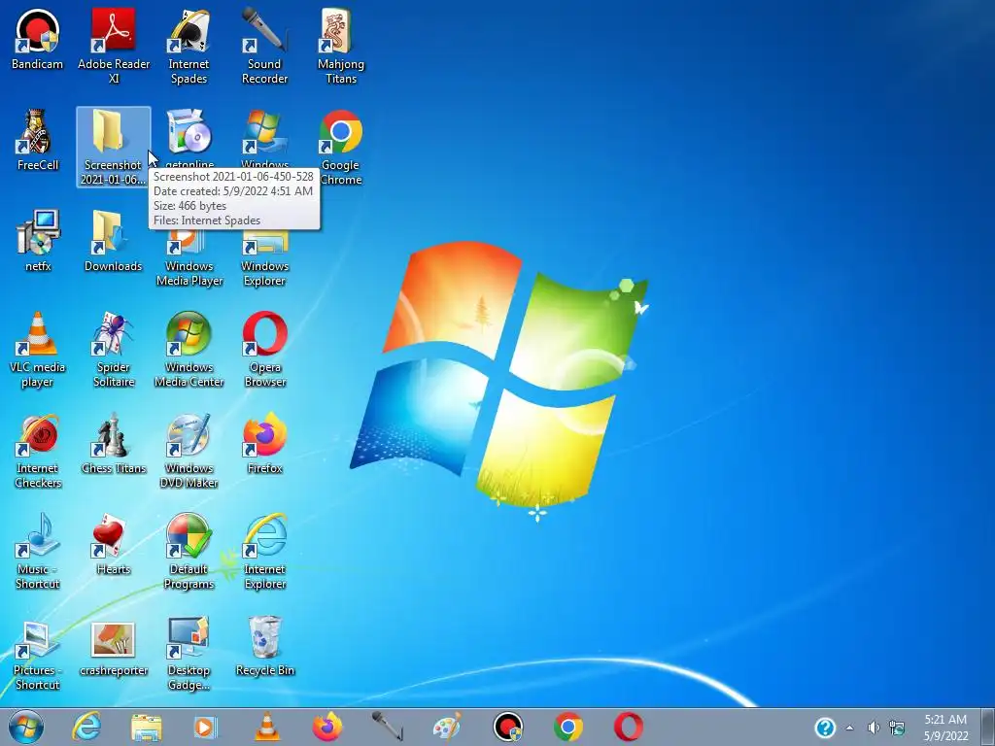Select Windows Media Player desktop icon
This screenshot has width=995, height=746.
(x=189, y=258)
